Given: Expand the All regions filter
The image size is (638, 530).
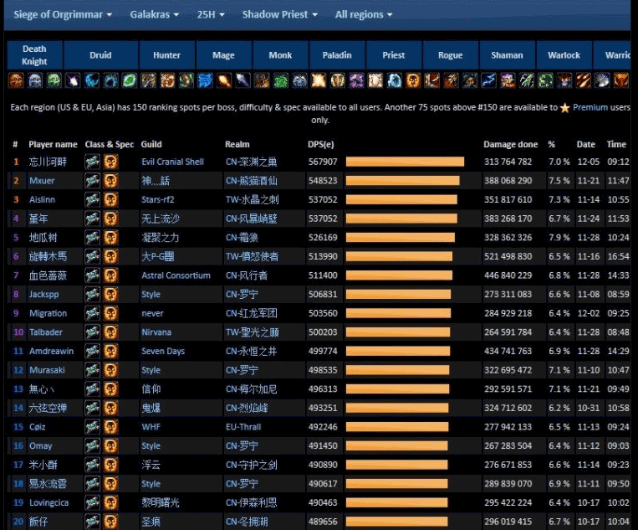Looking at the screenshot, I should [364, 14].
